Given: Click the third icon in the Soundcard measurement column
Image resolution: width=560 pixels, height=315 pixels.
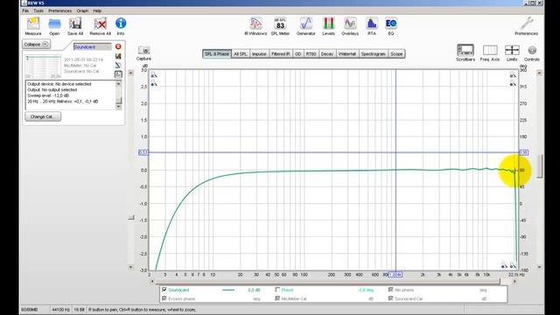Looking at the screenshot, I should coord(118,65).
